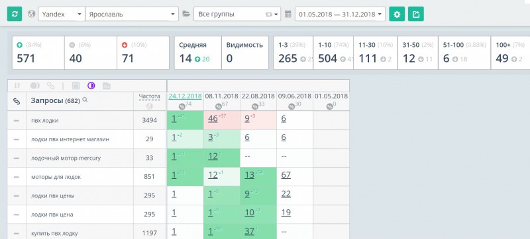Select the 51-100 positions filter card
The image size is (530, 239).
click(x=464, y=53)
